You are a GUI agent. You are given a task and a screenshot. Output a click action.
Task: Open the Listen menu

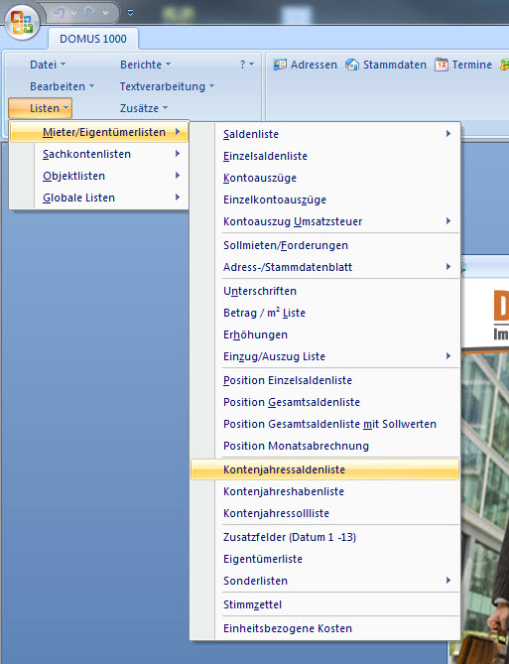coord(41,108)
